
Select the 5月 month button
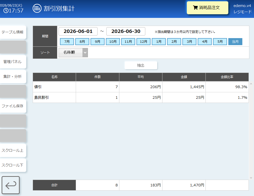coord(220,41)
